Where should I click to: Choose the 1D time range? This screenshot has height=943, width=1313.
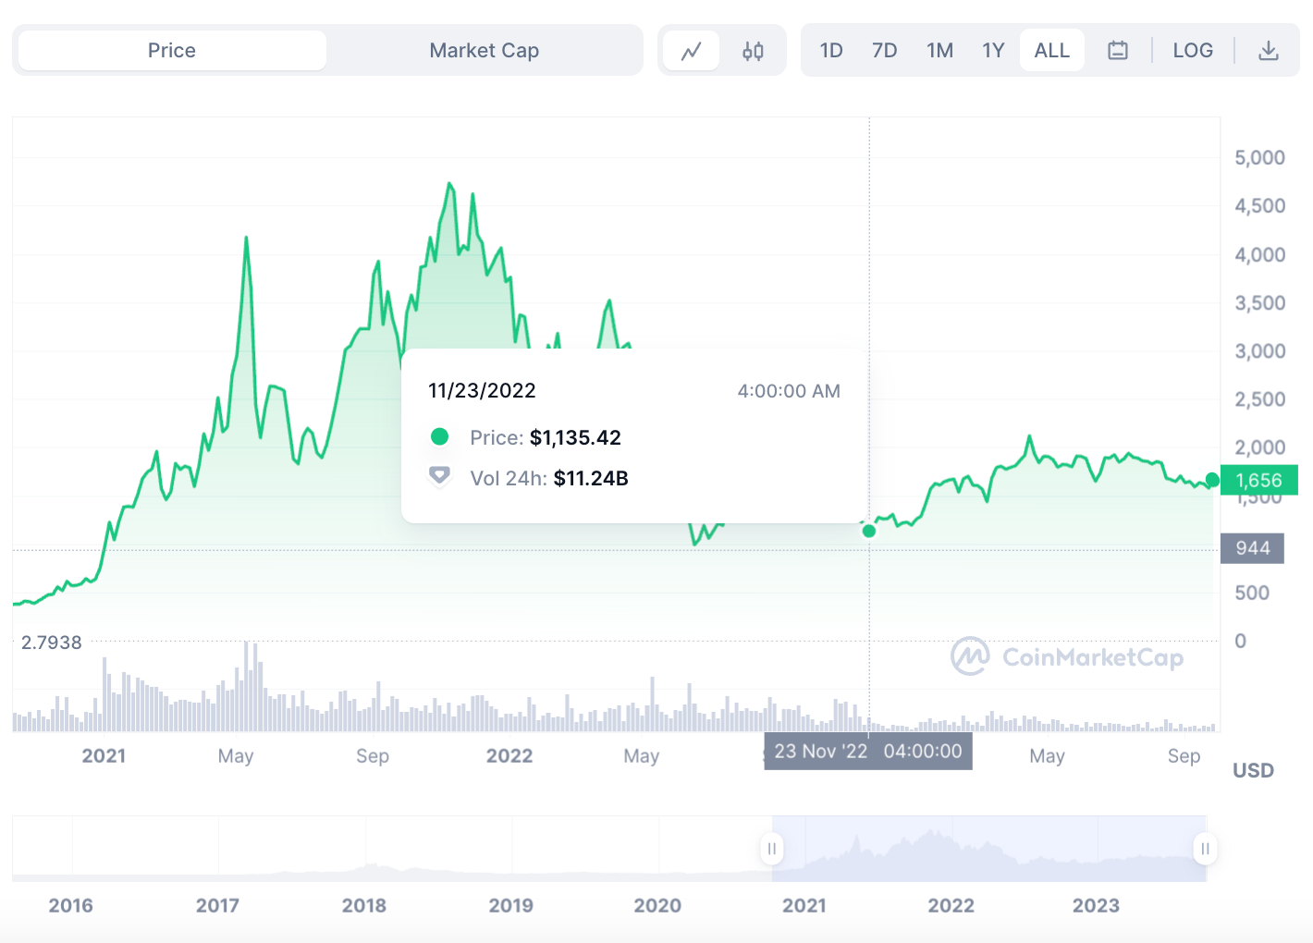pos(831,51)
